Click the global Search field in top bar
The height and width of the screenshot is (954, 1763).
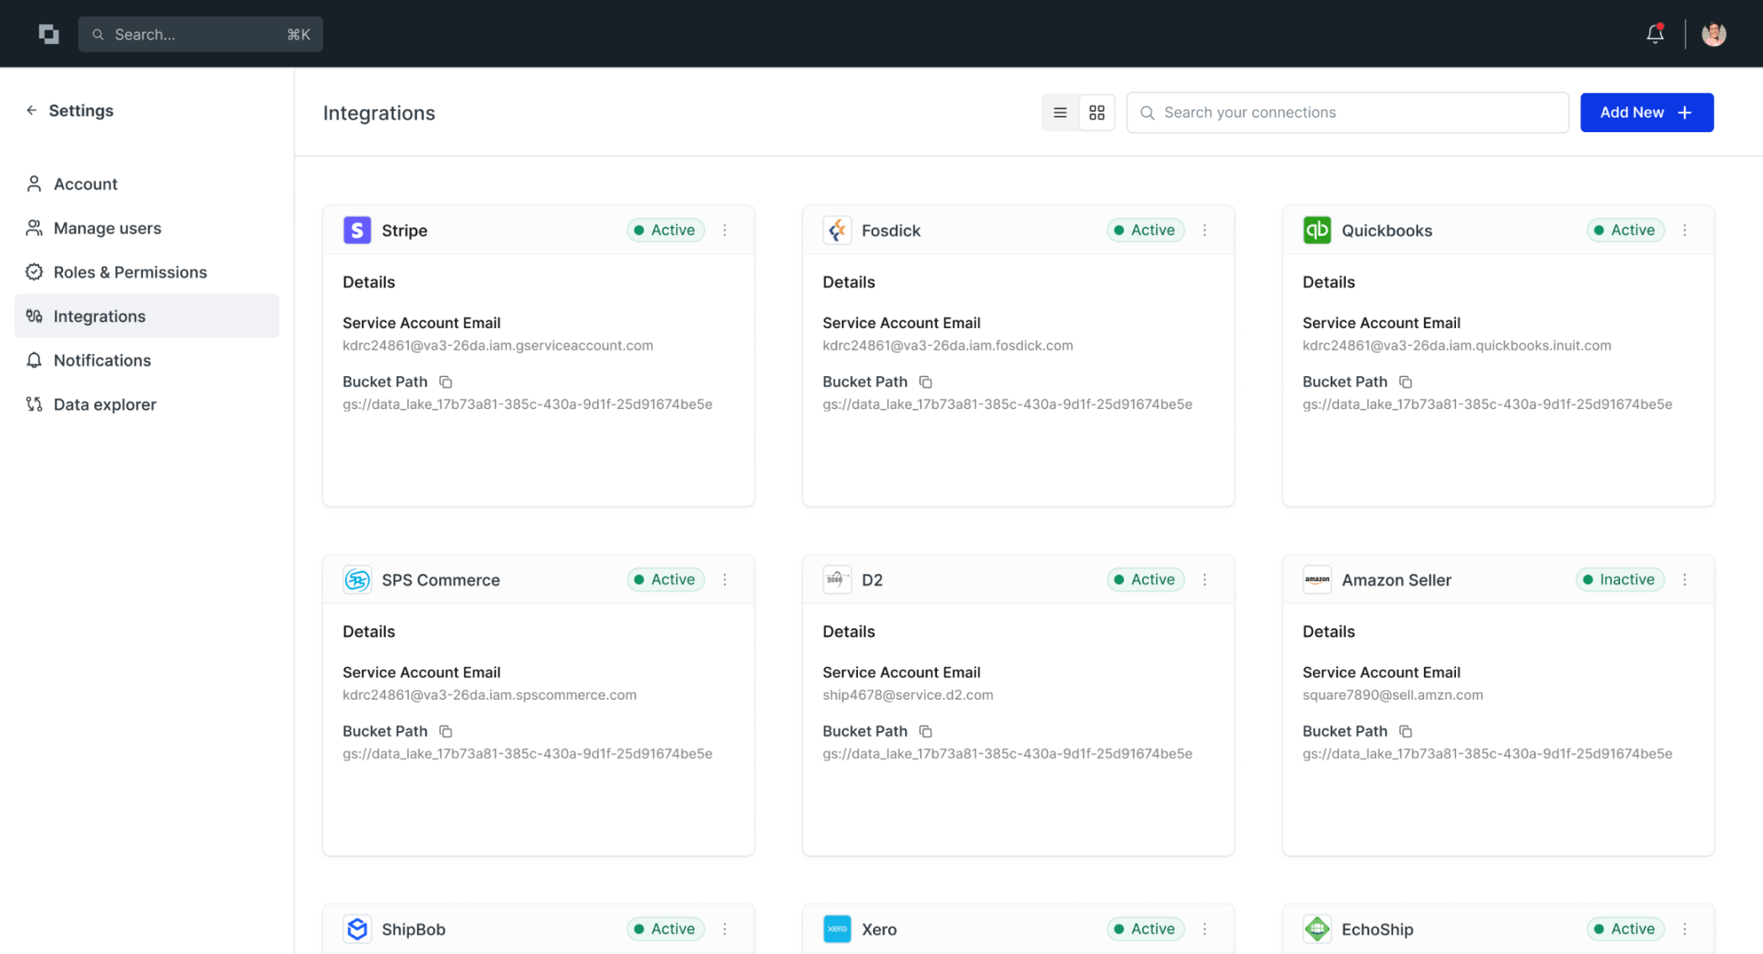point(200,34)
